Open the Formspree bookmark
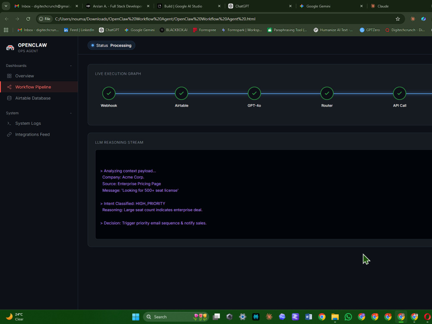This screenshot has height=324, width=432. (204, 30)
